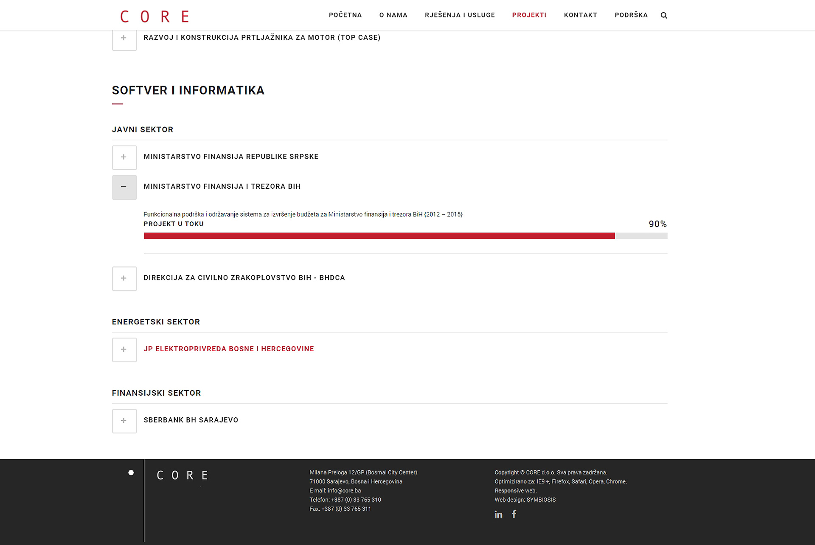Click the white CORE logo in footer

coord(183,475)
